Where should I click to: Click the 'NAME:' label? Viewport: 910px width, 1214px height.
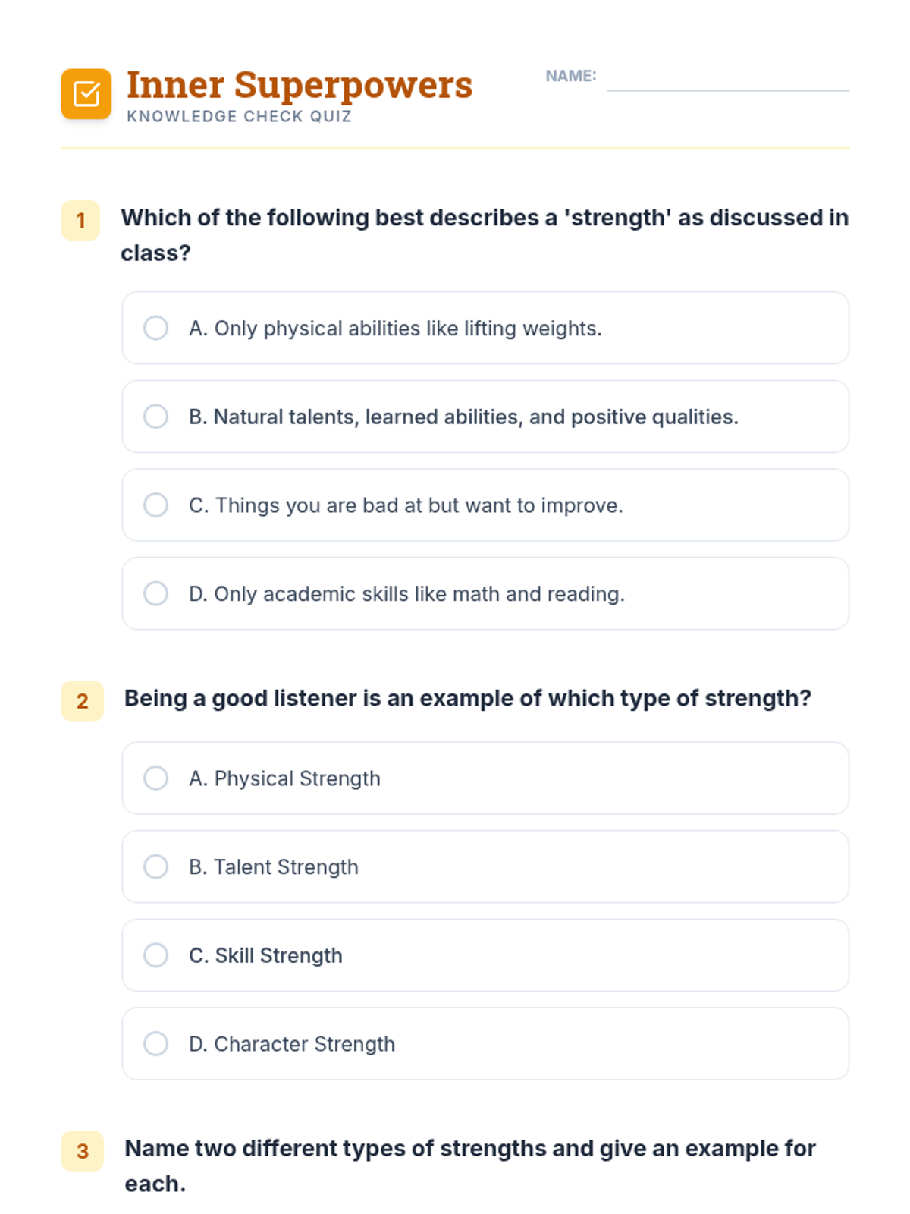[x=570, y=76]
